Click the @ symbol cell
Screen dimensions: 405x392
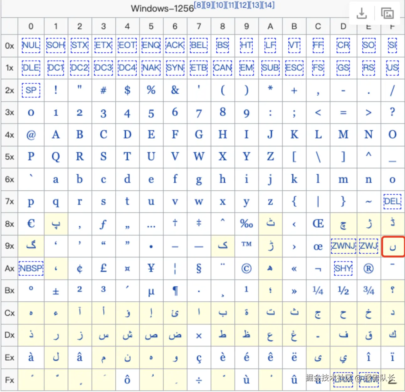(x=31, y=135)
